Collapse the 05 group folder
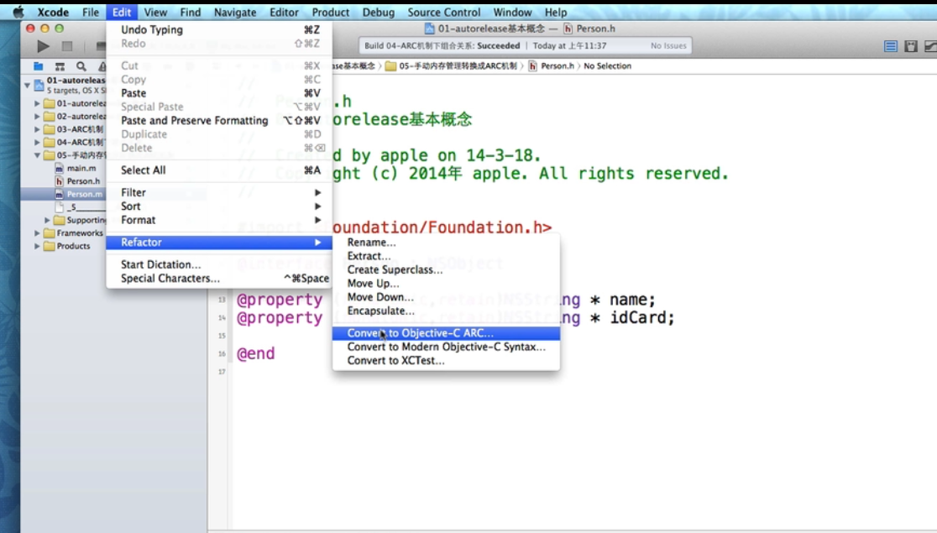 [x=37, y=155]
